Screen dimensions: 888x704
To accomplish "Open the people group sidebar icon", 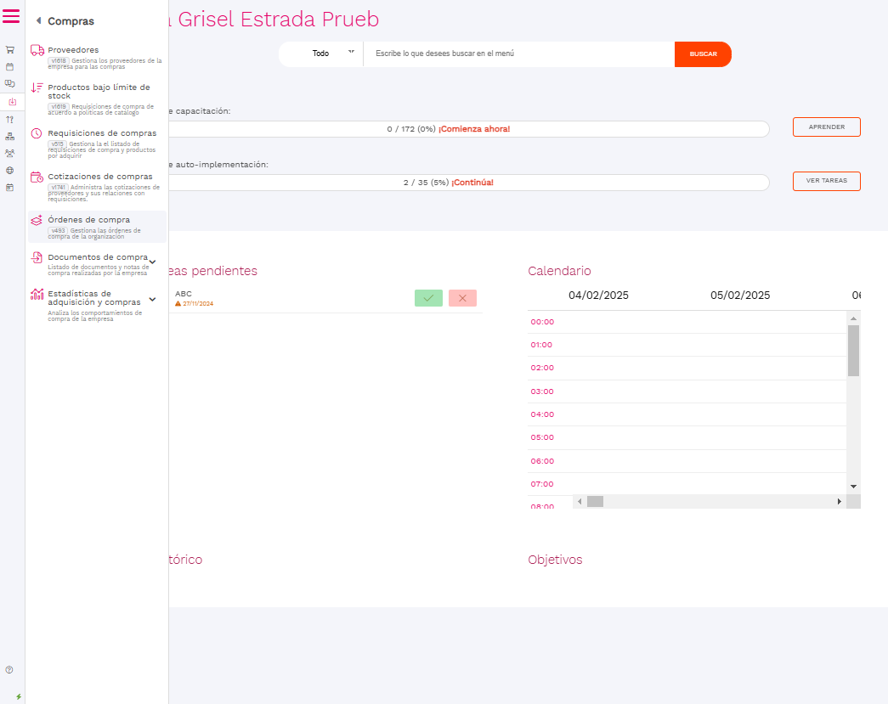I will 10,153.
